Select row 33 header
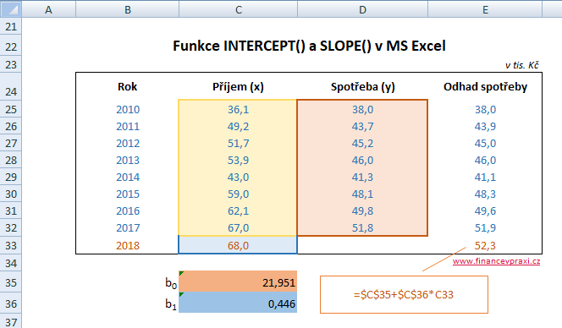 (x=11, y=245)
